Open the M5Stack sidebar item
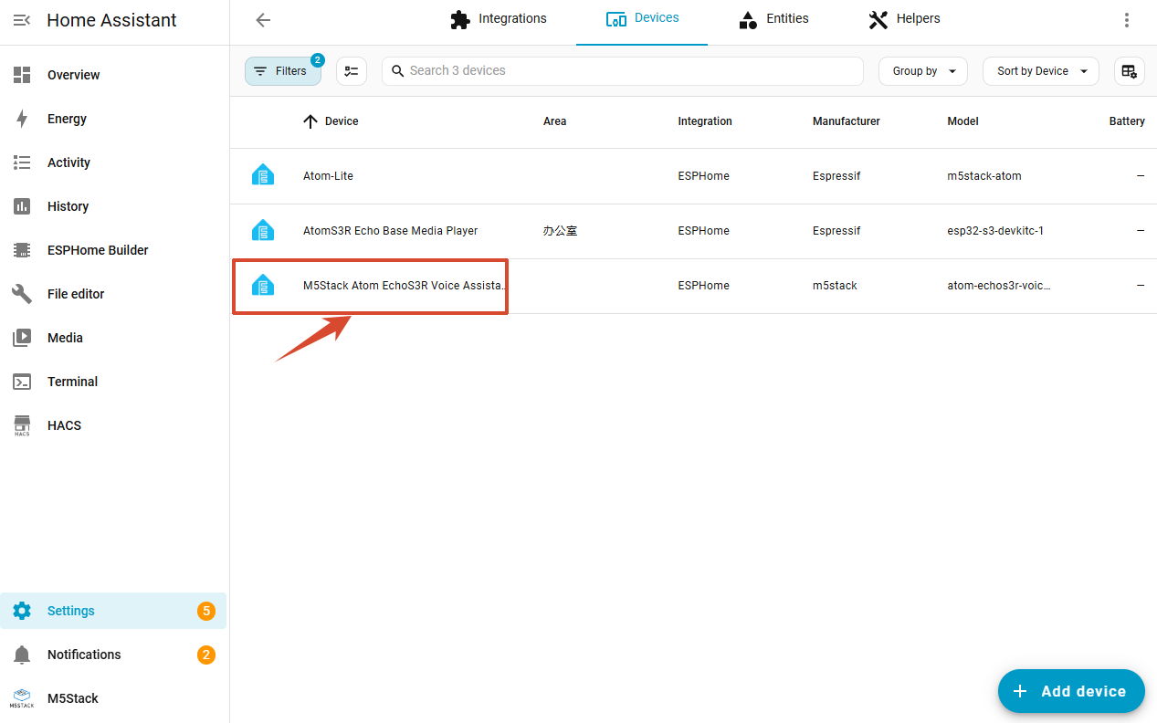Viewport: 1157px width, 723px height. (x=72, y=698)
